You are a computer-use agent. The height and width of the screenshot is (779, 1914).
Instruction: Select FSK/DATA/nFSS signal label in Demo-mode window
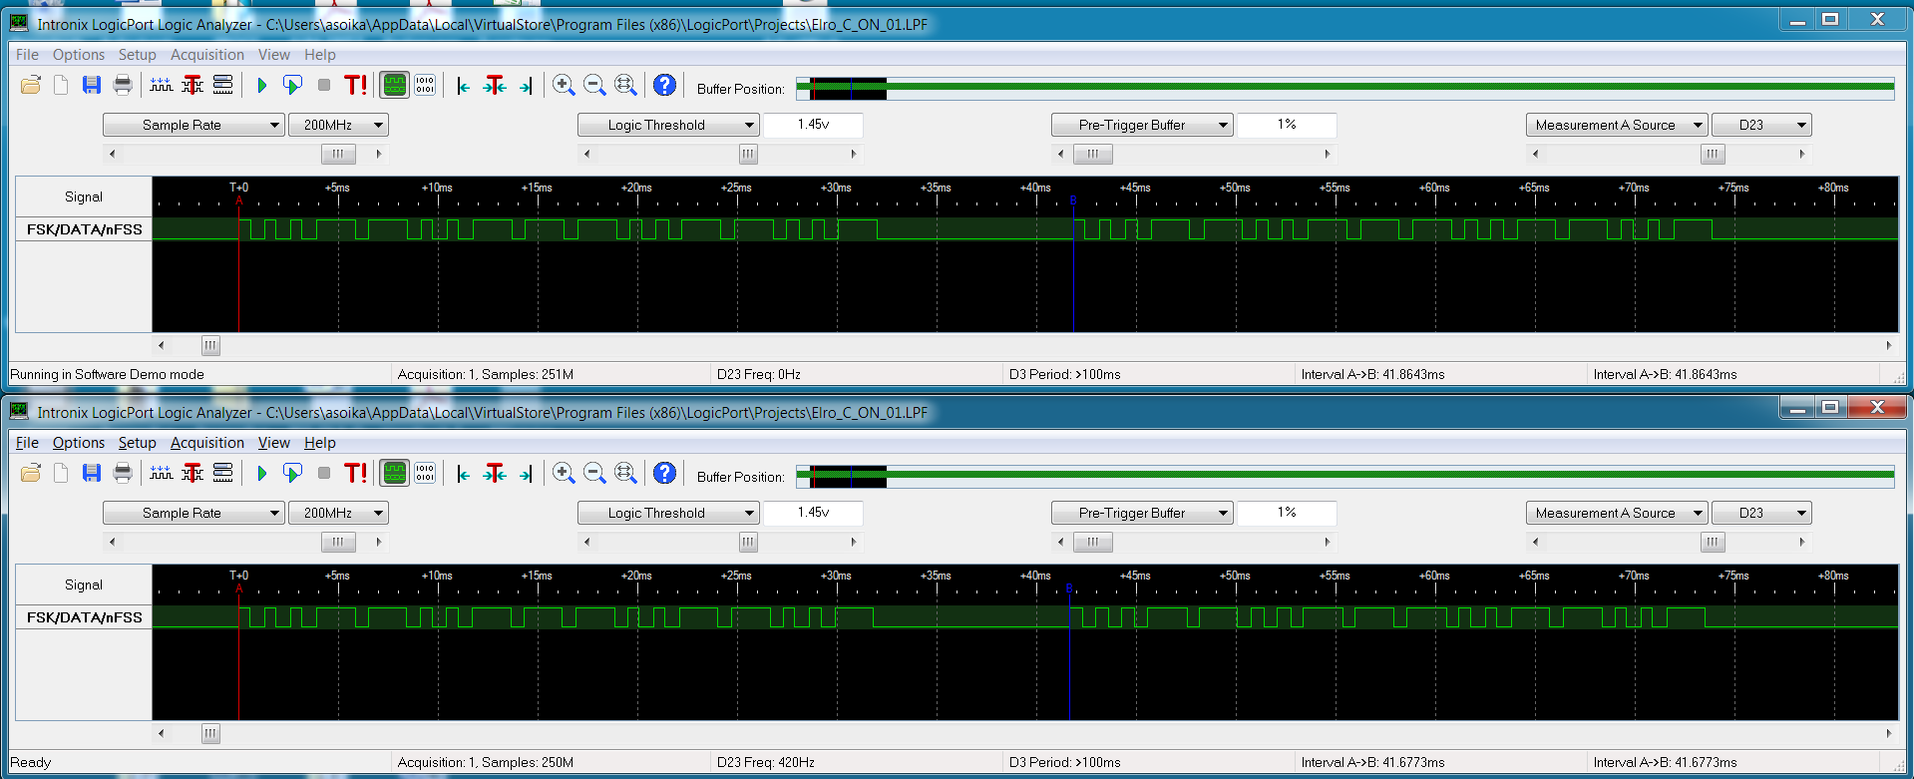tap(84, 229)
